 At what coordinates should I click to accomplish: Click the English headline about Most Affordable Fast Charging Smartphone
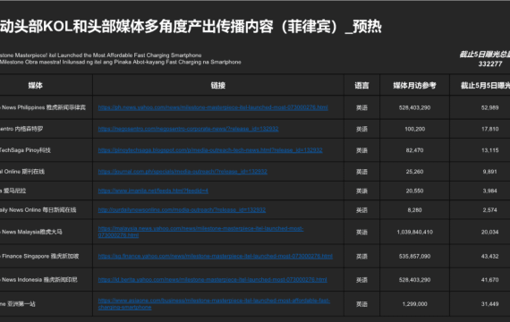coord(101,55)
